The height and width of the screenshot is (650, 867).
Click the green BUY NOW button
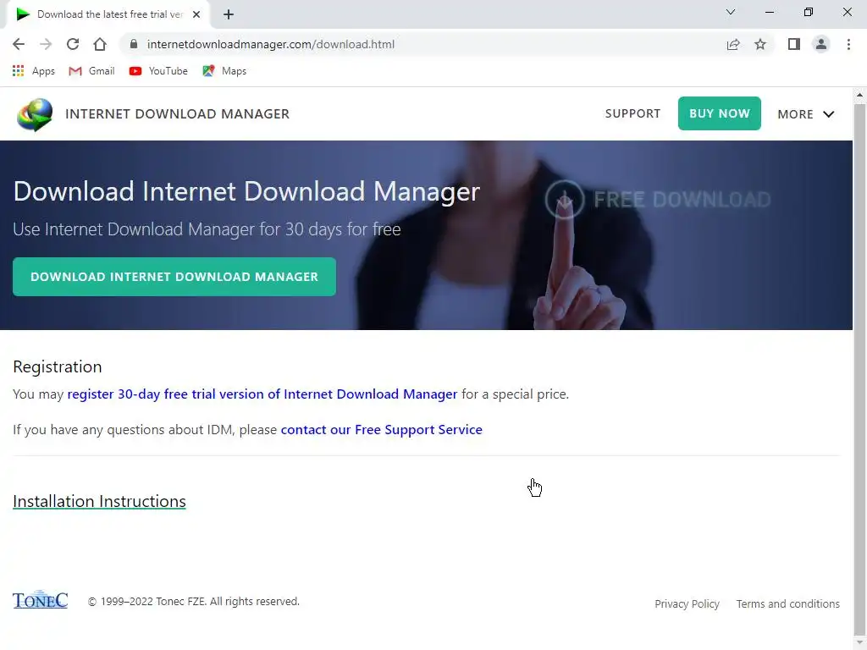(720, 113)
